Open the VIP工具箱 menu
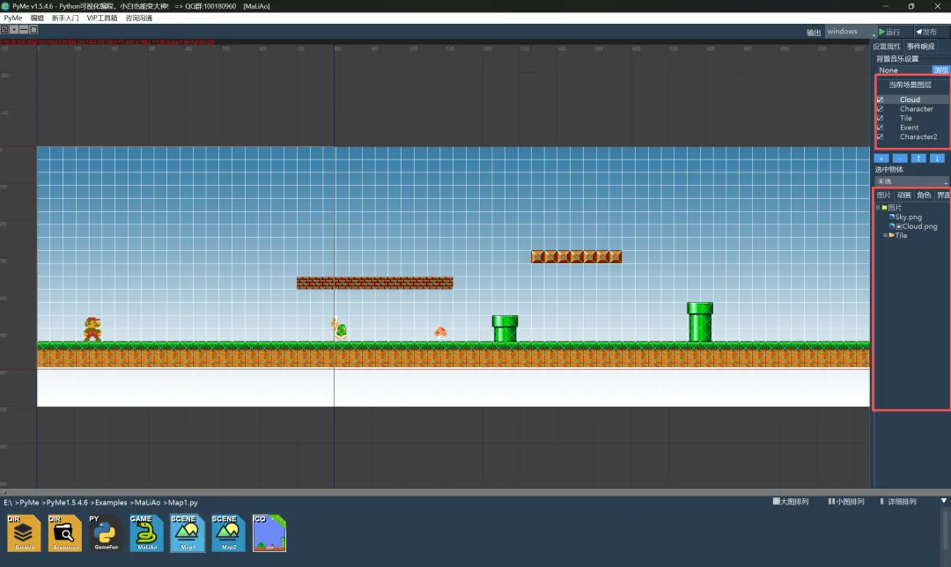This screenshot has height=567, width=951. click(x=102, y=18)
